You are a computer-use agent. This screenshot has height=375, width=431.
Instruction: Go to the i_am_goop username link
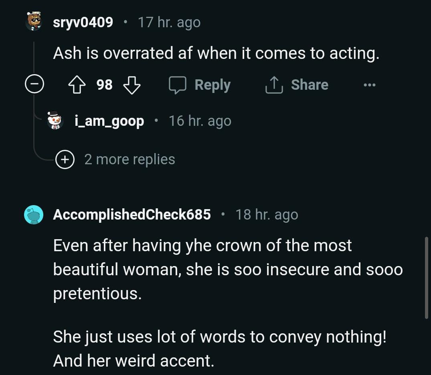pos(109,121)
